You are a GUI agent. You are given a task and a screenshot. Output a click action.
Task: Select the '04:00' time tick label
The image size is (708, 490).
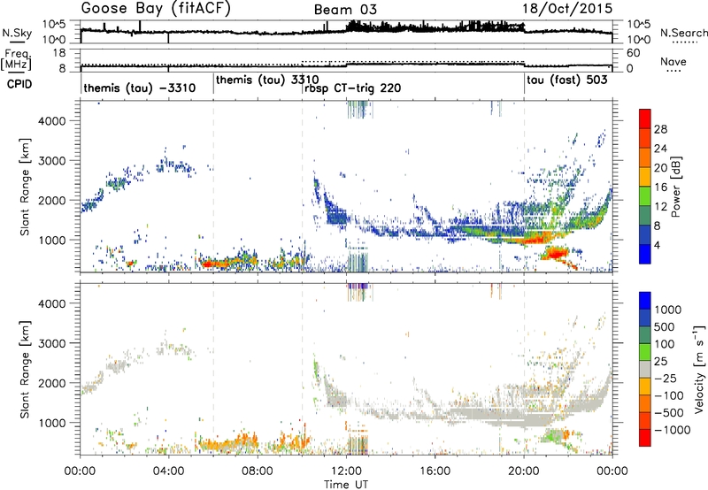168,471
